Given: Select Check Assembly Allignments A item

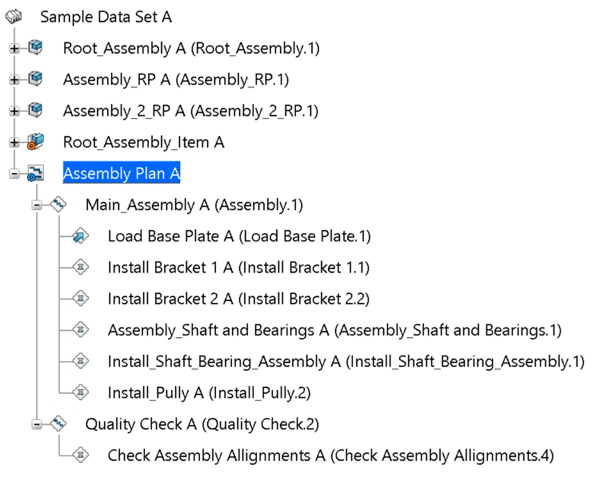Looking at the screenshot, I should click(330, 456).
